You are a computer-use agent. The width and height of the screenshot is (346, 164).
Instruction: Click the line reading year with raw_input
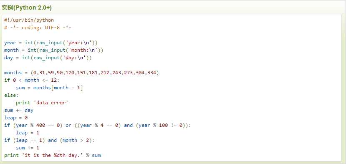pos(51,43)
